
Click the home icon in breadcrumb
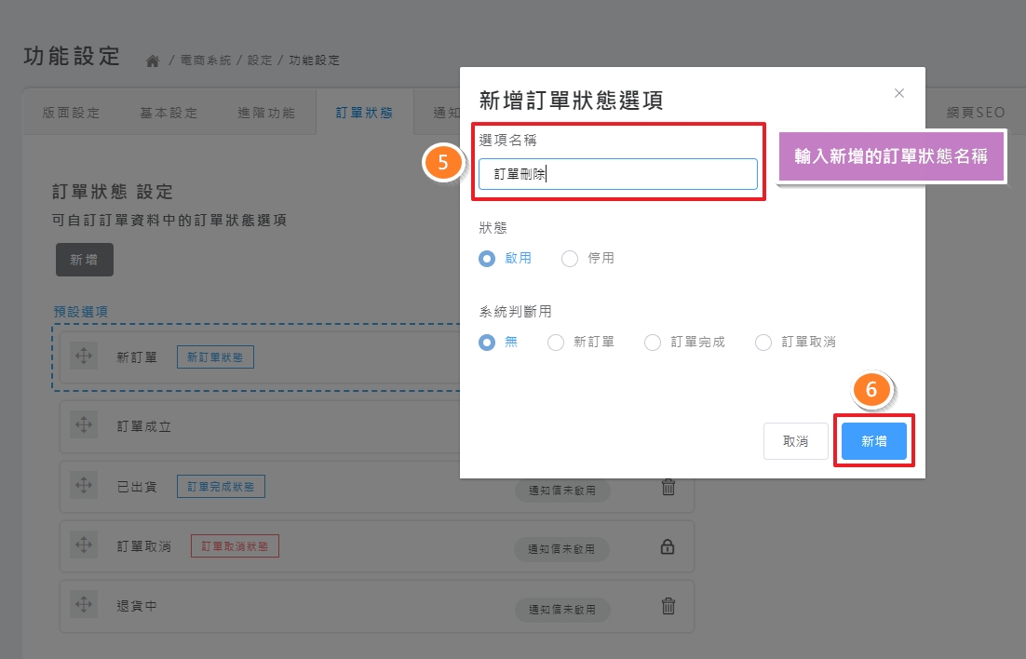coord(154,61)
